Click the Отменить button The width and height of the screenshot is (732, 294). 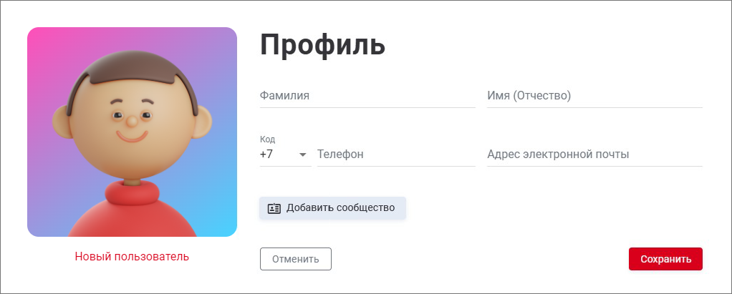tap(295, 259)
